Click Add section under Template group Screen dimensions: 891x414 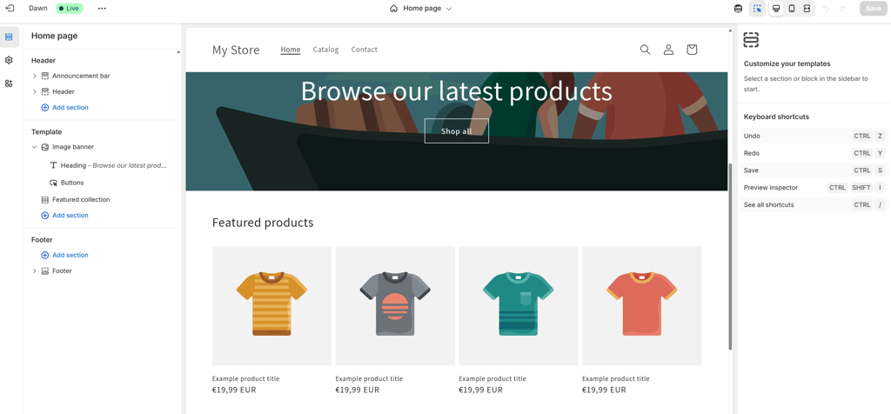click(x=64, y=215)
